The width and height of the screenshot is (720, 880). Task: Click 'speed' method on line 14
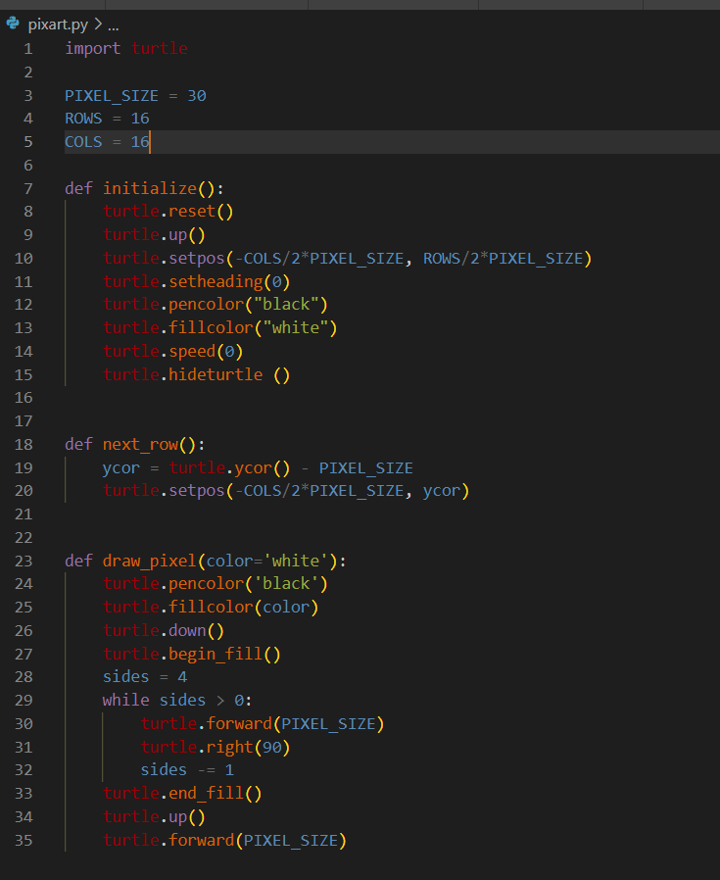[192, 352]
